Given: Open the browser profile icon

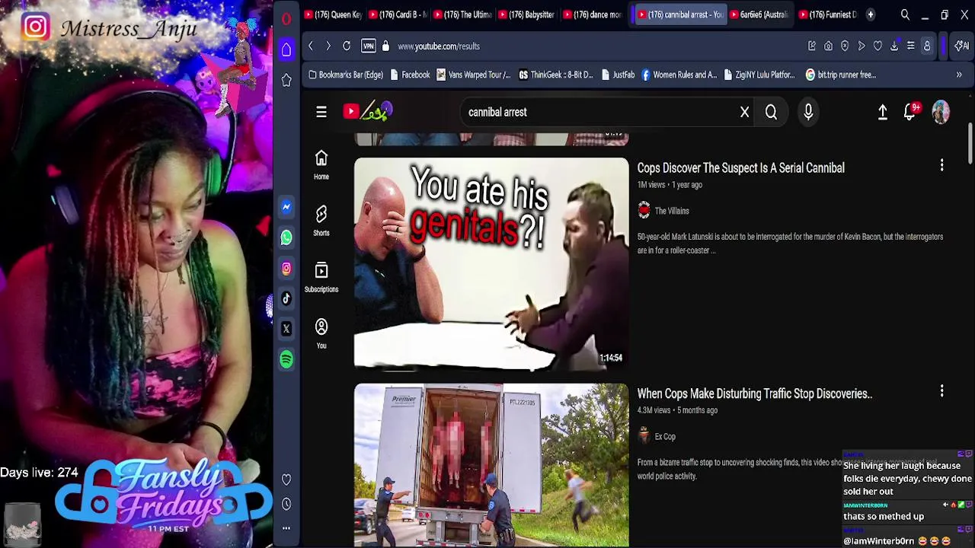Looking at the screenshot, I should click(927, 46).
